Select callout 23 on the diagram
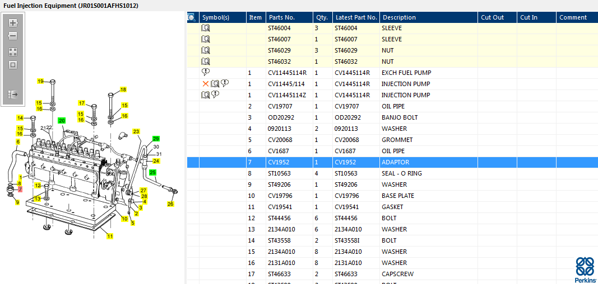This screenshot has height=284, width=598. coord(136,131)
